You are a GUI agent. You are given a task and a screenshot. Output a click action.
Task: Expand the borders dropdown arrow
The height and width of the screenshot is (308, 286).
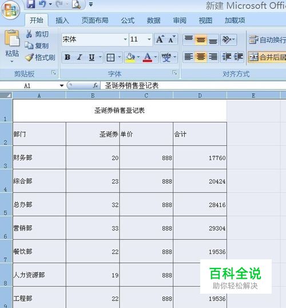coord(120,57)
